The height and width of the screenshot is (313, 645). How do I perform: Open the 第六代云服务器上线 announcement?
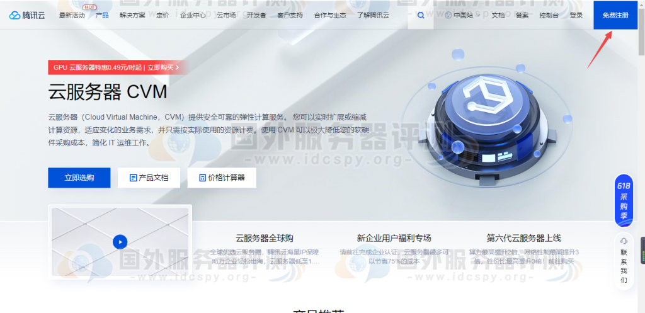(523, 238)
